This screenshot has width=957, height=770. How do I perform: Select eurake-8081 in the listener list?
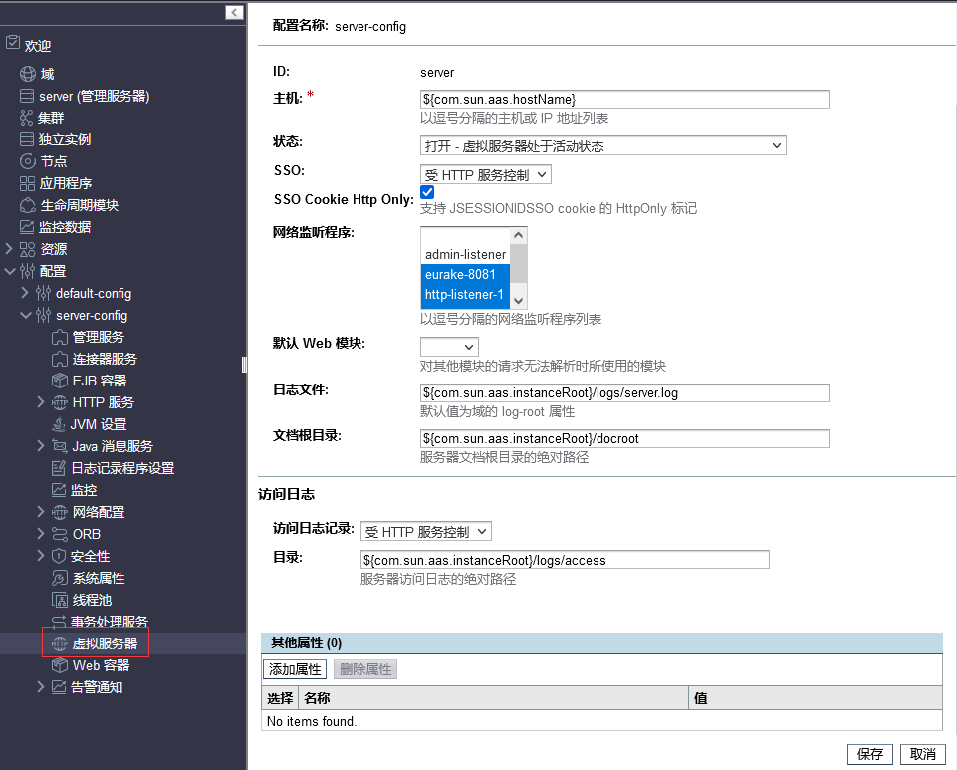(x=465, y=274)
